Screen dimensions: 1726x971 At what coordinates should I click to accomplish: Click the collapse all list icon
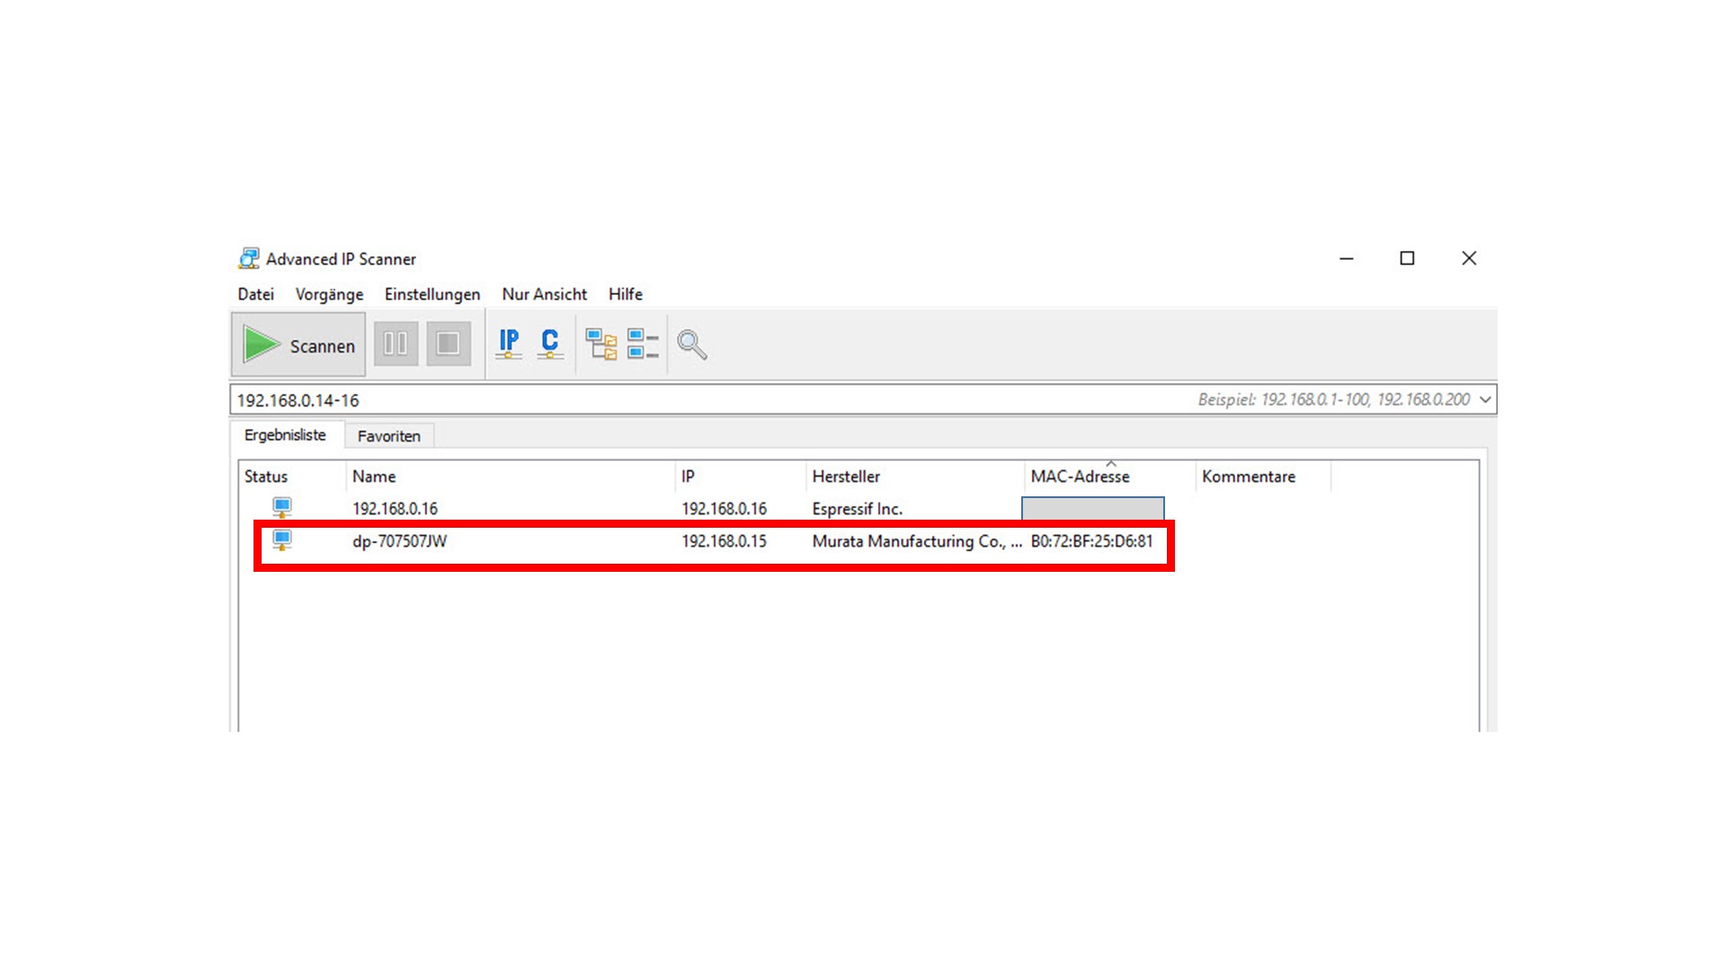click(643, 344)
